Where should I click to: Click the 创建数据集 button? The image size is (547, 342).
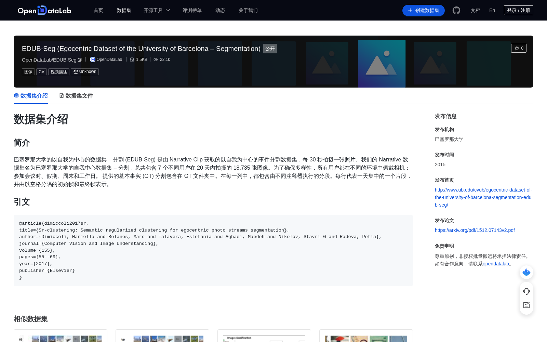[424, 10]
